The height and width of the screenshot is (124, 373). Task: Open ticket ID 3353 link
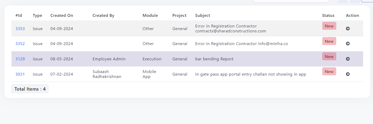click(x=20, y=28)
